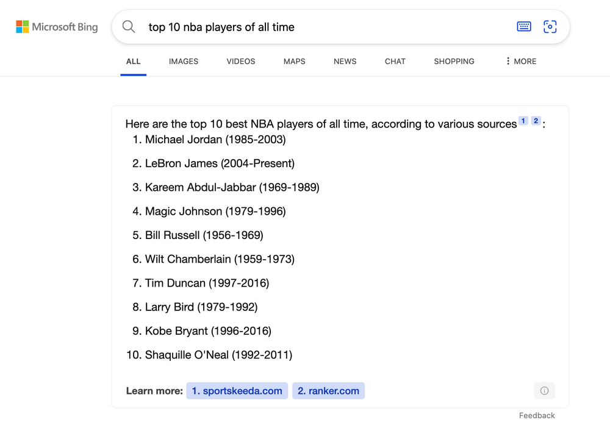The image size is (610, 428).
Task: Click the Feedback link
Action: pos(537,415)
